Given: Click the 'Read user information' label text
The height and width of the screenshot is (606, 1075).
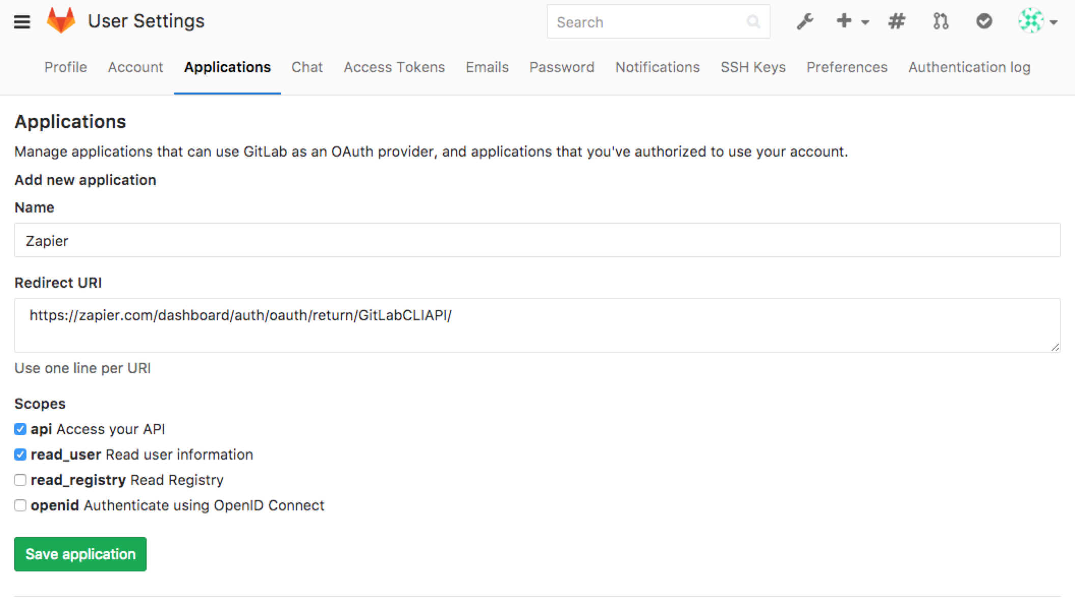Looking at the screenshot, I should [x=179, y=454].
